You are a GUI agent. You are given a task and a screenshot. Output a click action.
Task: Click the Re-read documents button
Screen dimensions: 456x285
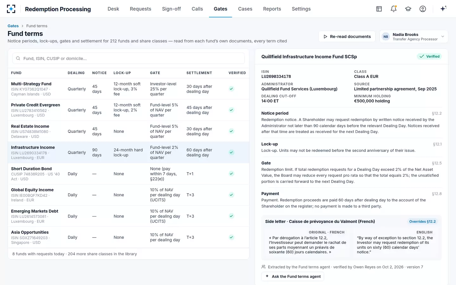347,36
